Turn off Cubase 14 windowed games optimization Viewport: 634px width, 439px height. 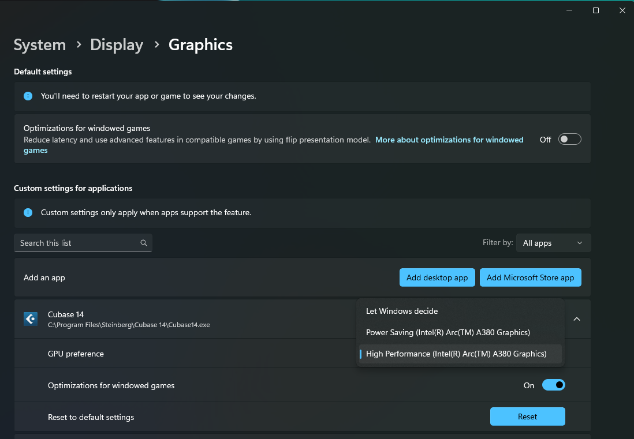tap(553, 385)
